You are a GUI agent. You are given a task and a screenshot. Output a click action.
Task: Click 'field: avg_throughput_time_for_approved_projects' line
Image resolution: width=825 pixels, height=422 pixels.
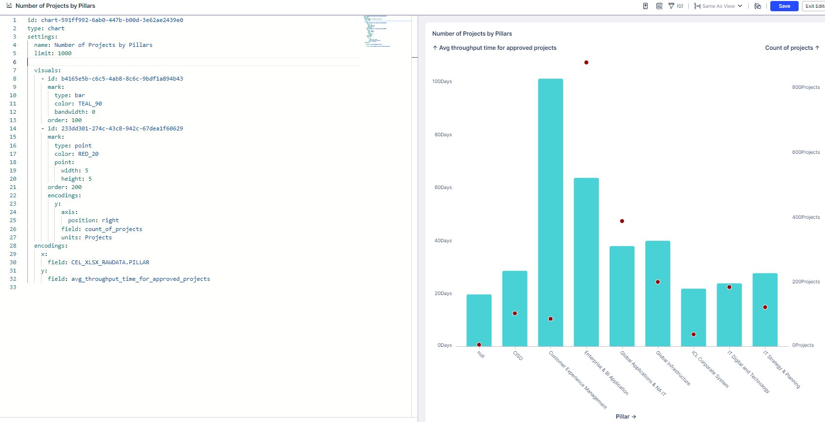(129, 279)
